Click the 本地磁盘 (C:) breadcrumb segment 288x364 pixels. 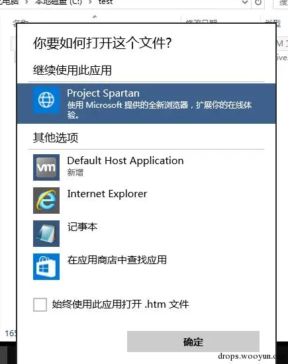[58, 2]
